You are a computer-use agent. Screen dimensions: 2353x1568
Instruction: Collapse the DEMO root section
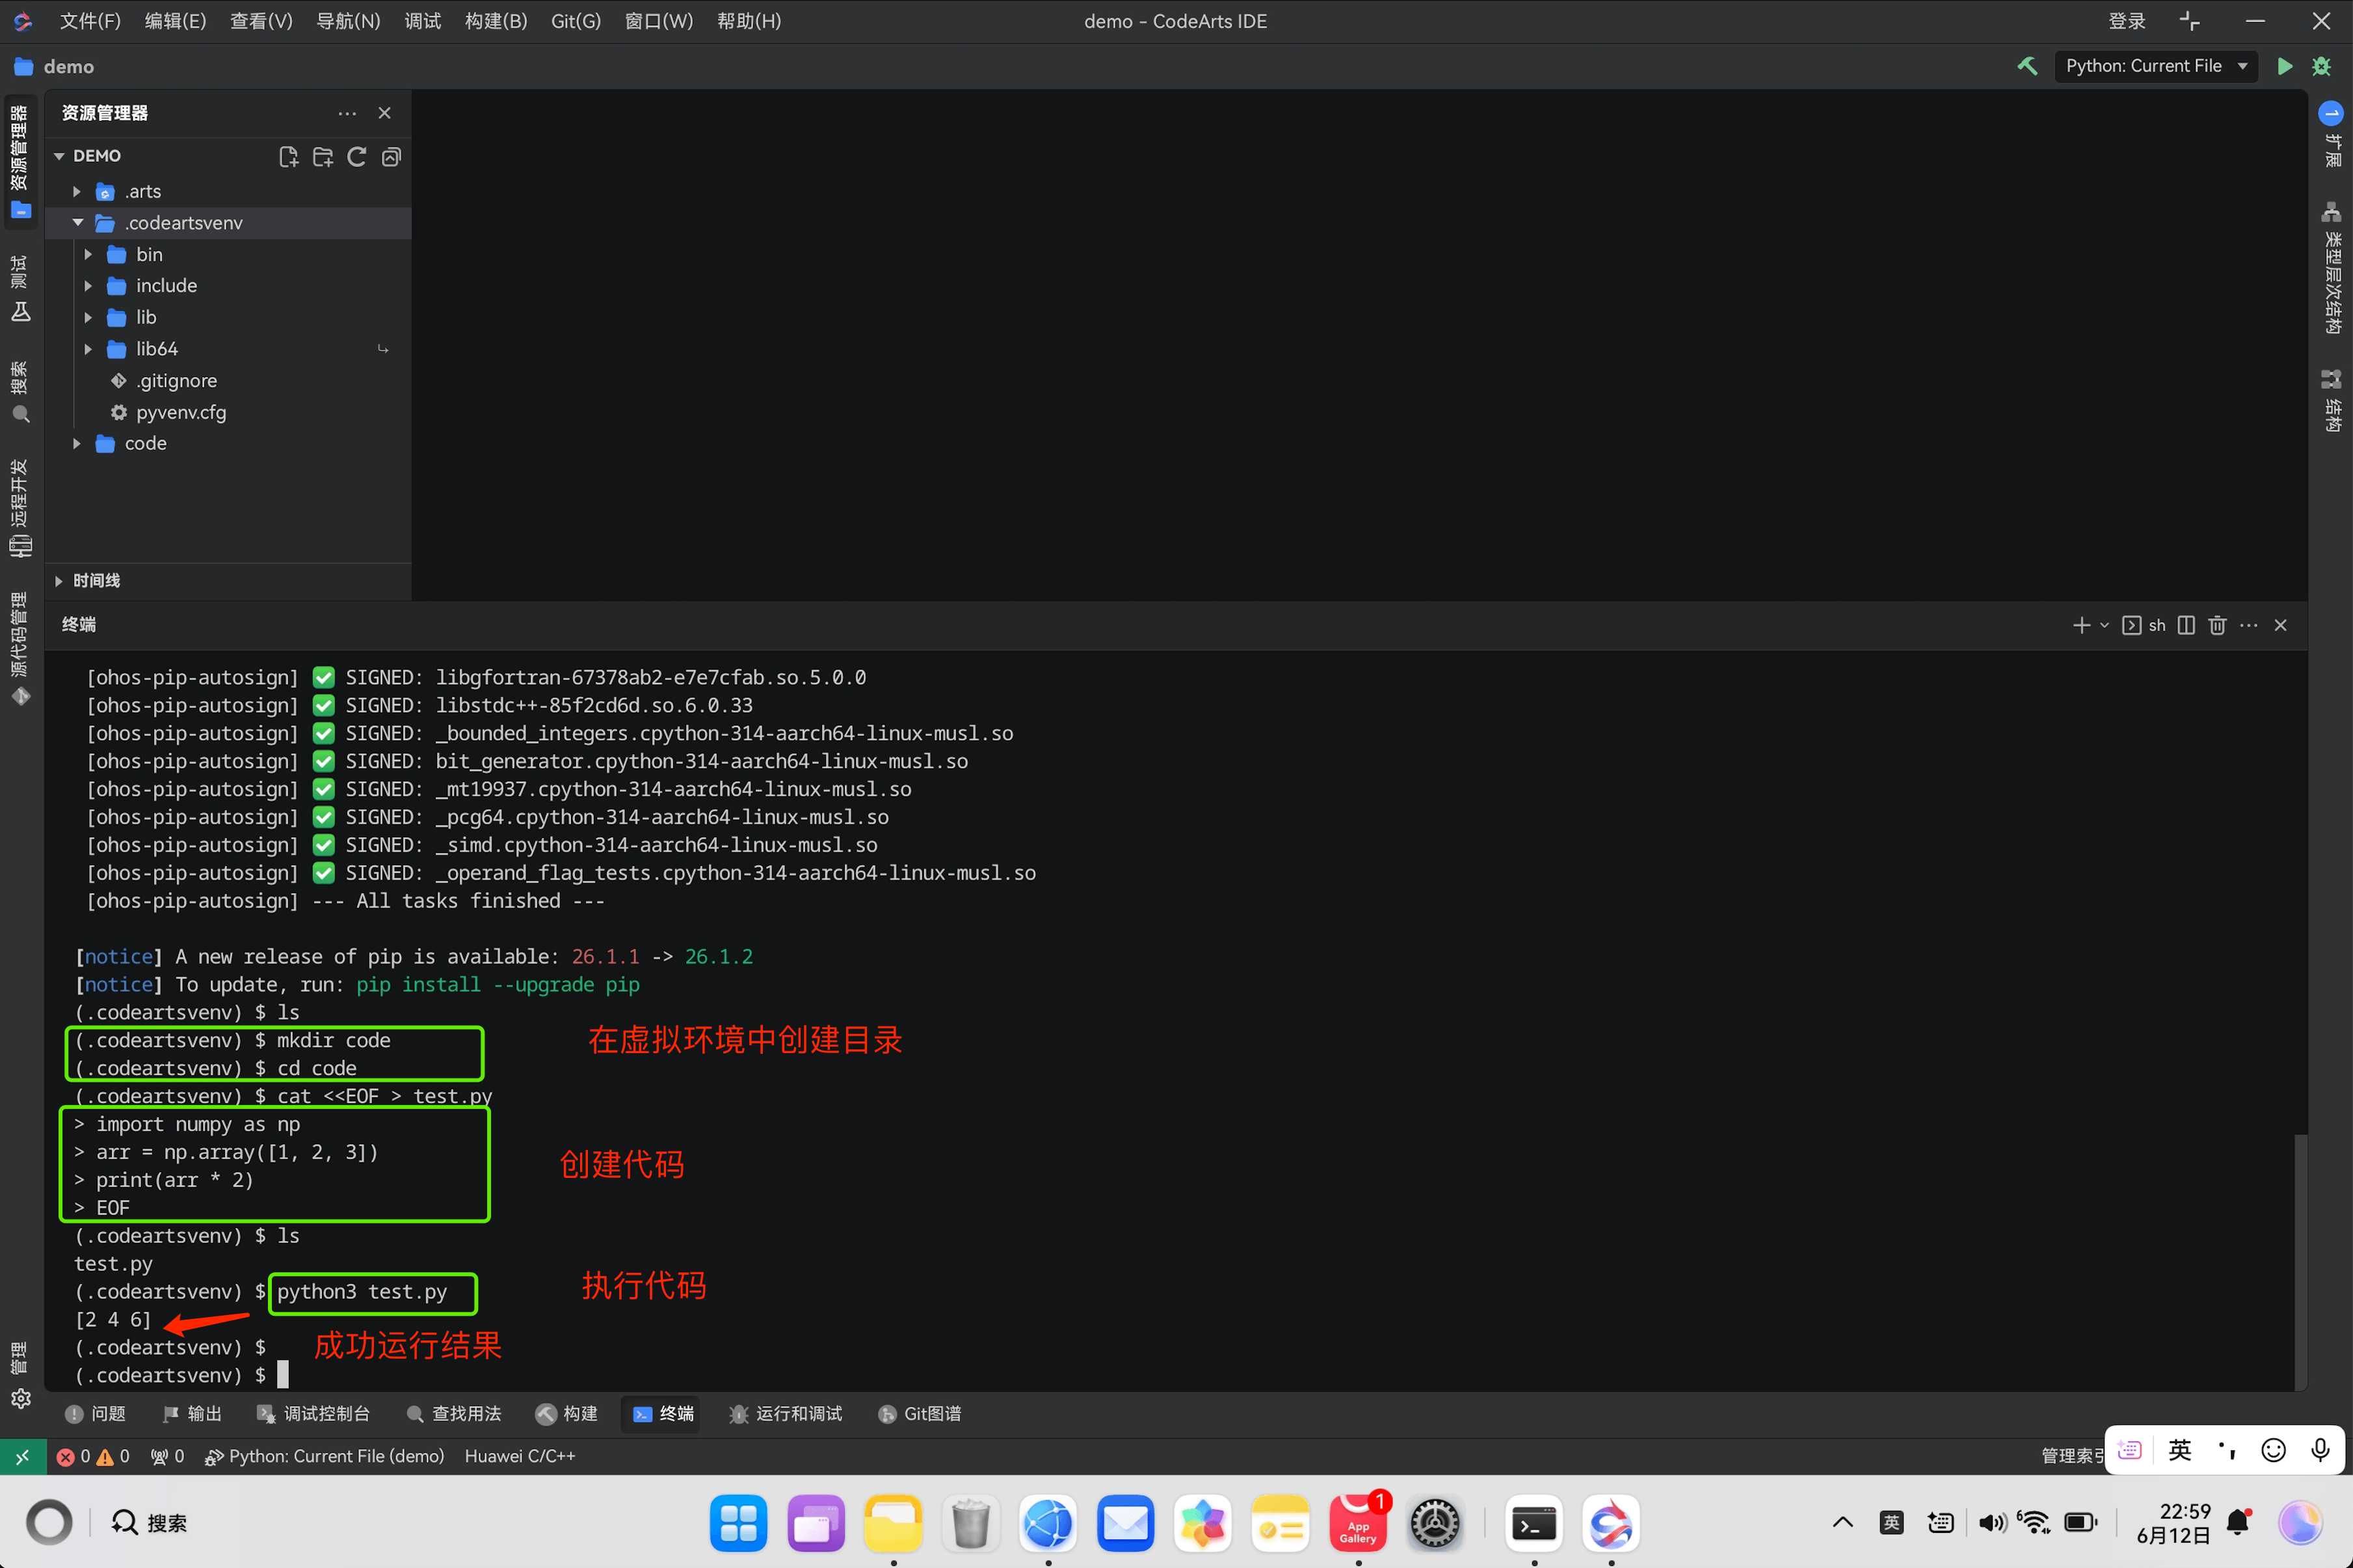pyautogui.click(x=59, y=156)
